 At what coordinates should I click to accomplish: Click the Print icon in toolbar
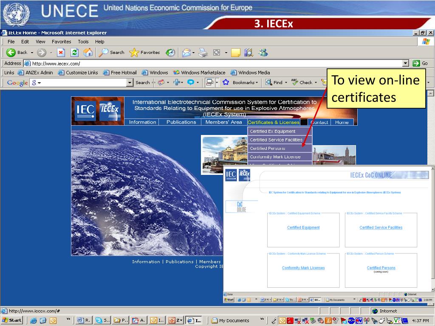click(203, 52)
